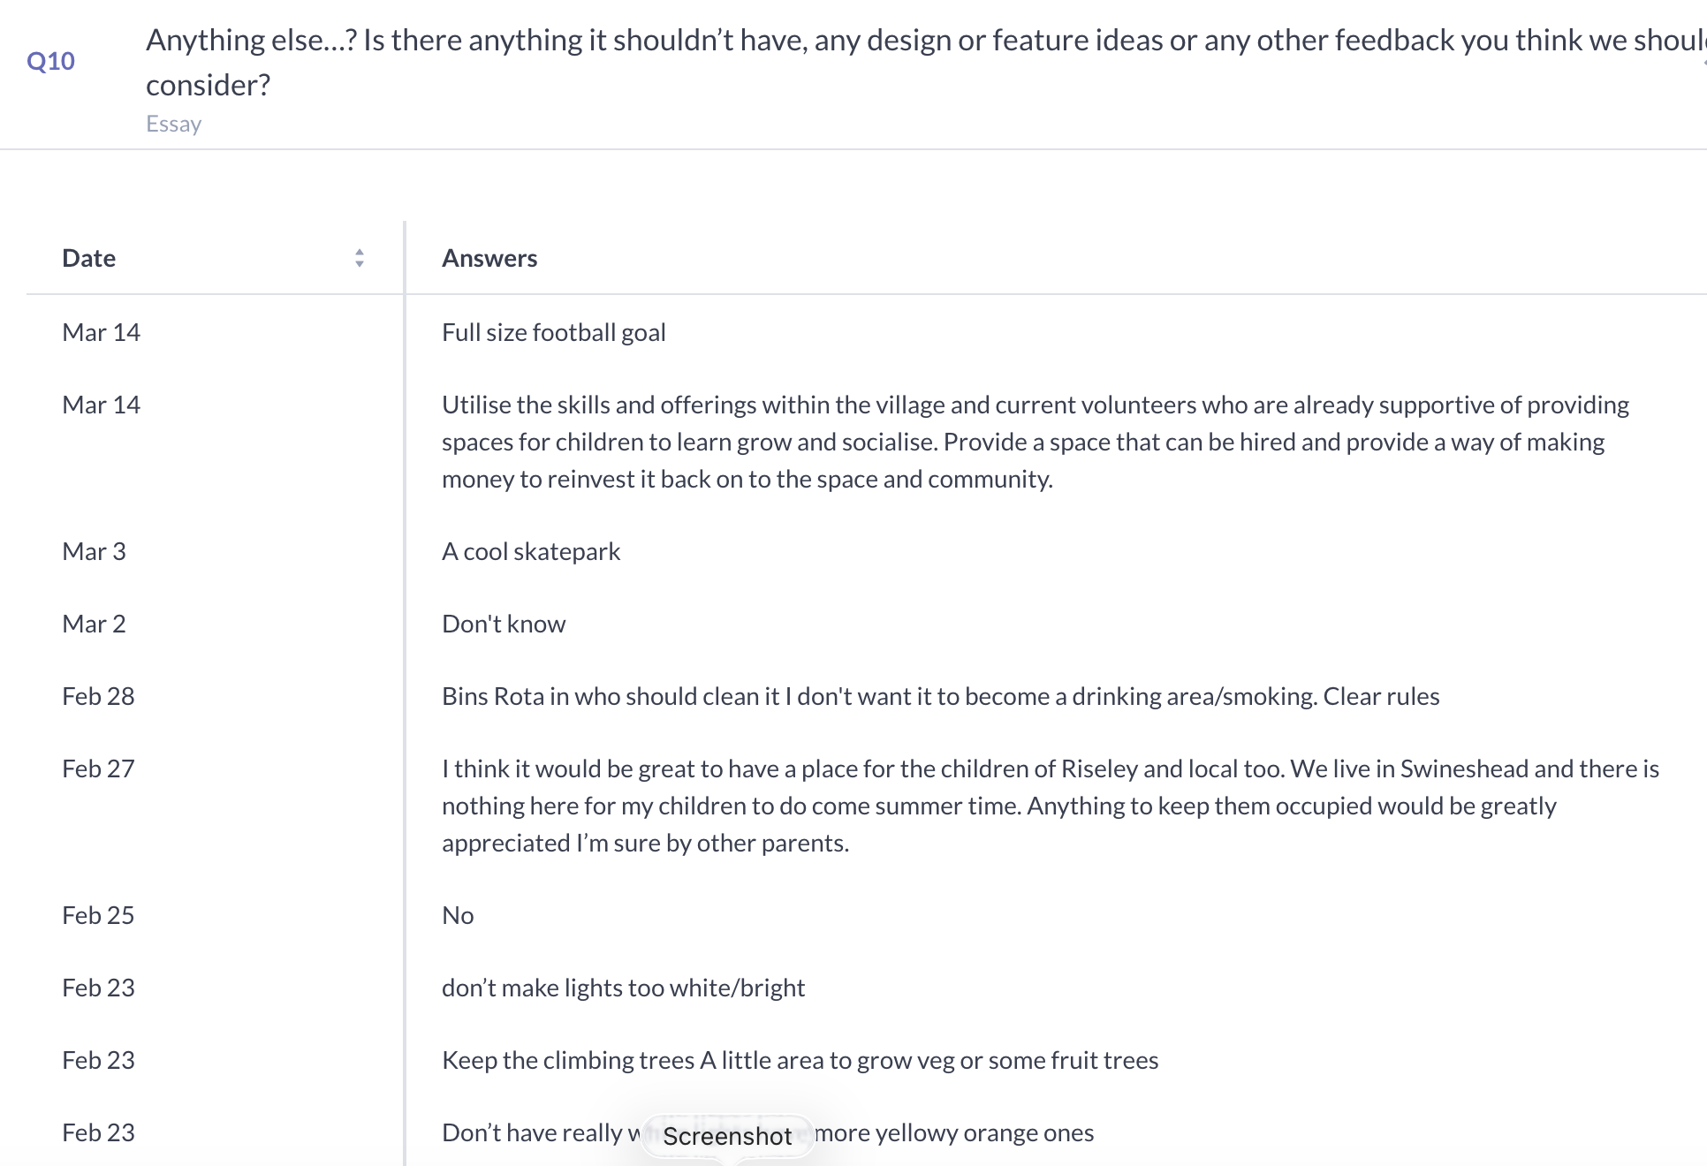Click the Screenshot tooltip label
Screen dimensions: 1707x1166
pyautogui.click(x=727, y=1136)
